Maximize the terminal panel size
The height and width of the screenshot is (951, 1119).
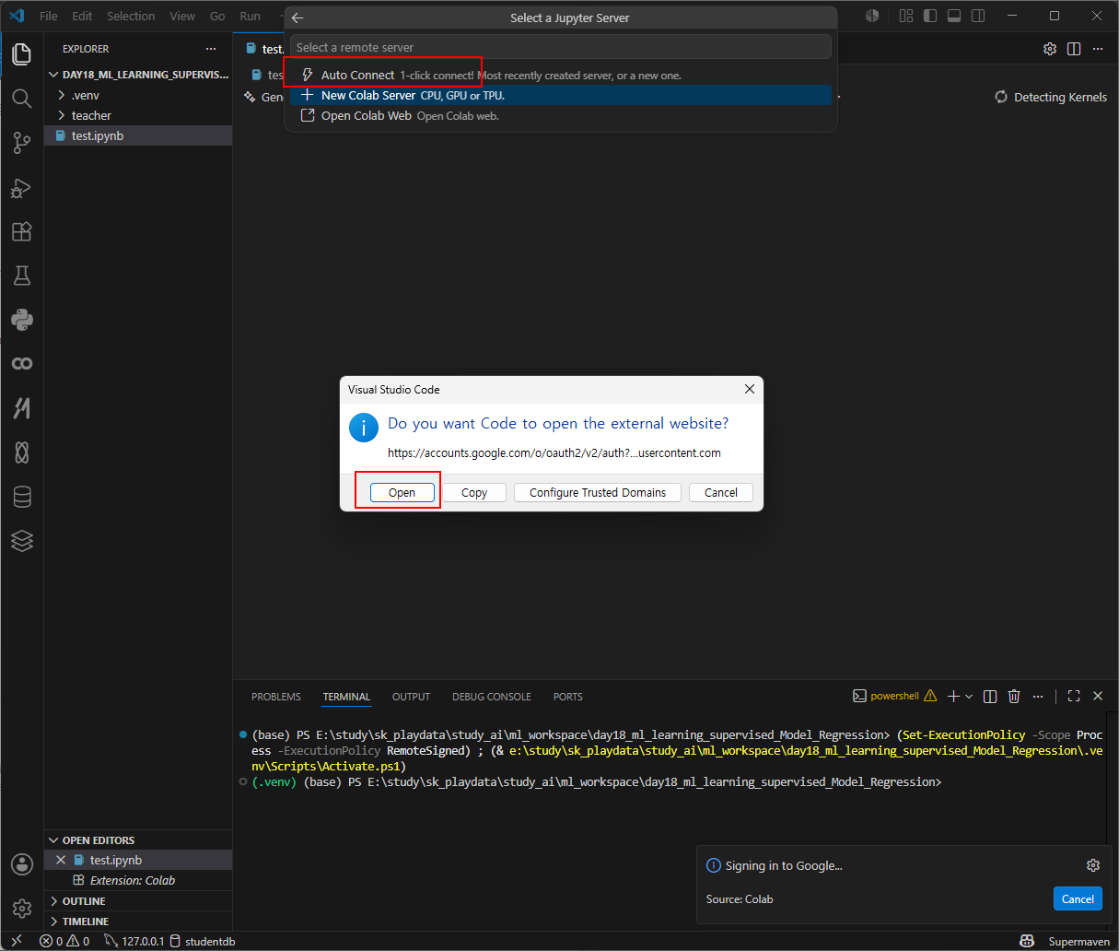1074,697
